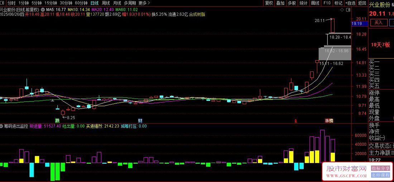This screenshot has height=182, width=394.
Task: Click the 标记 mark button
Action: click(338, 3)
